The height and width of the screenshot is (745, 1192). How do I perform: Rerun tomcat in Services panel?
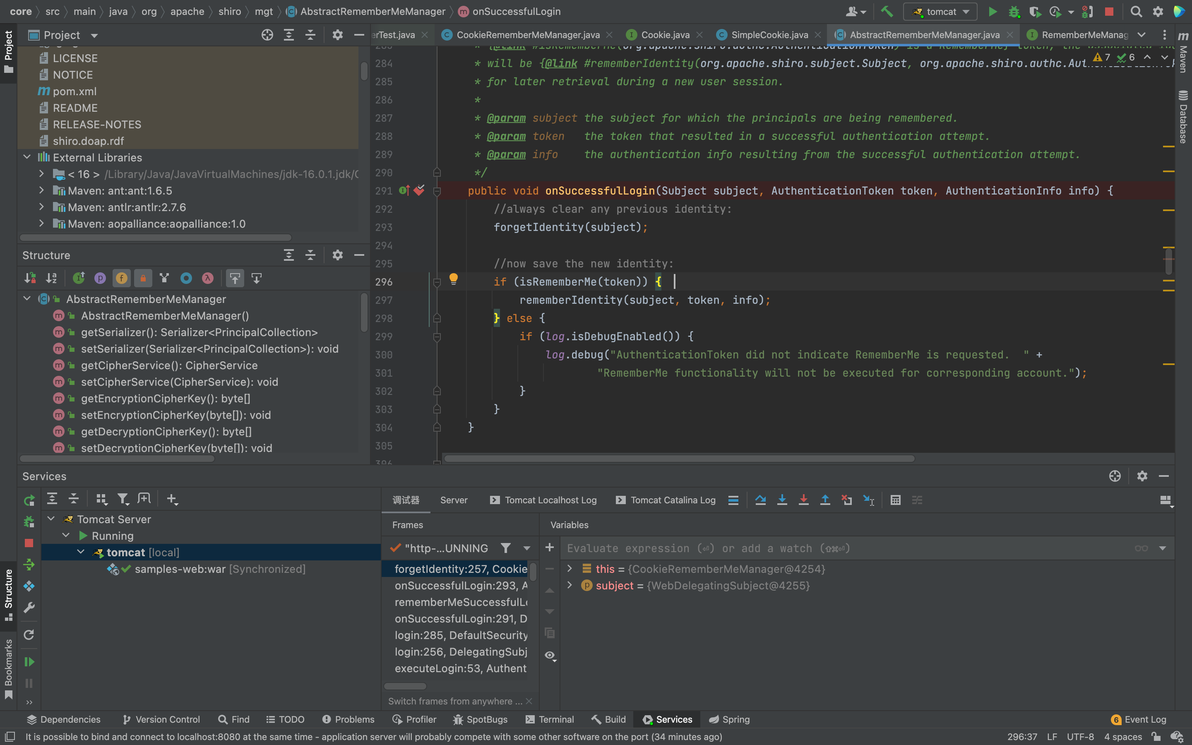29,501
